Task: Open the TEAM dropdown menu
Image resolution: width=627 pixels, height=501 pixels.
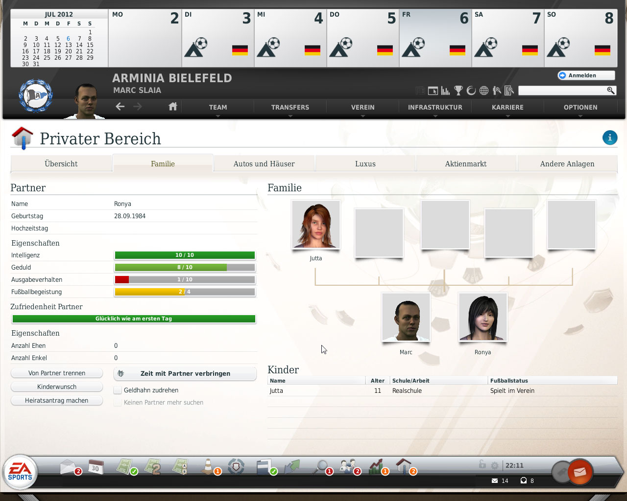Action: click(x=218, y=107)
